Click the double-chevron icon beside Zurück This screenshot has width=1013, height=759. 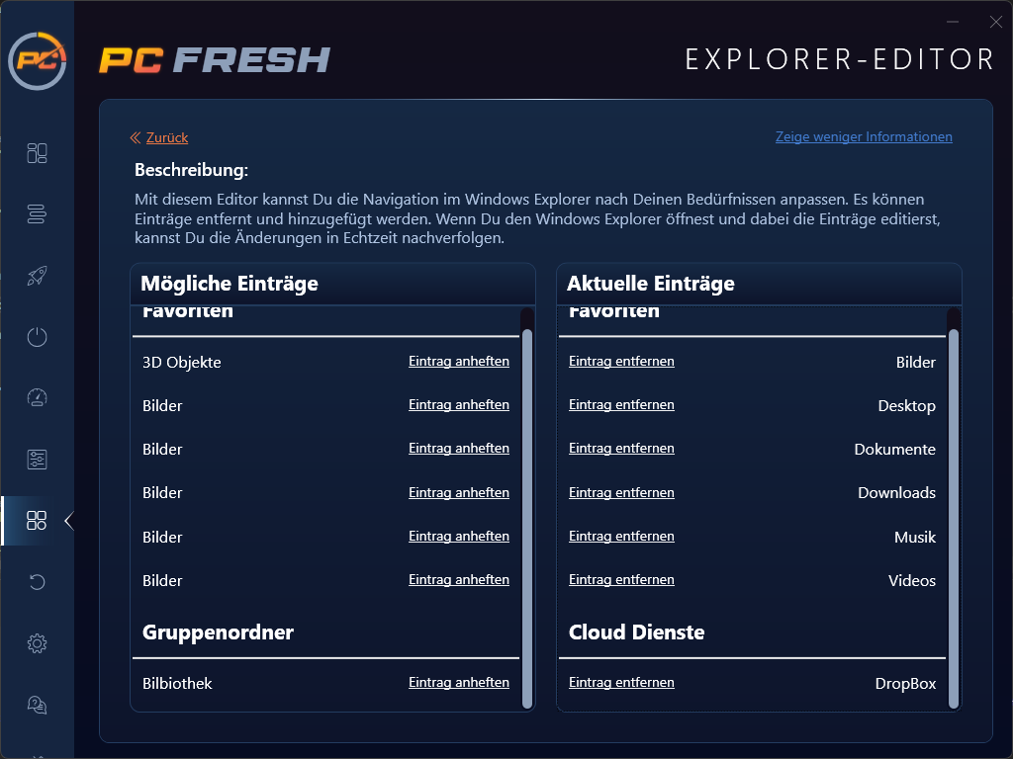(135, 137)
